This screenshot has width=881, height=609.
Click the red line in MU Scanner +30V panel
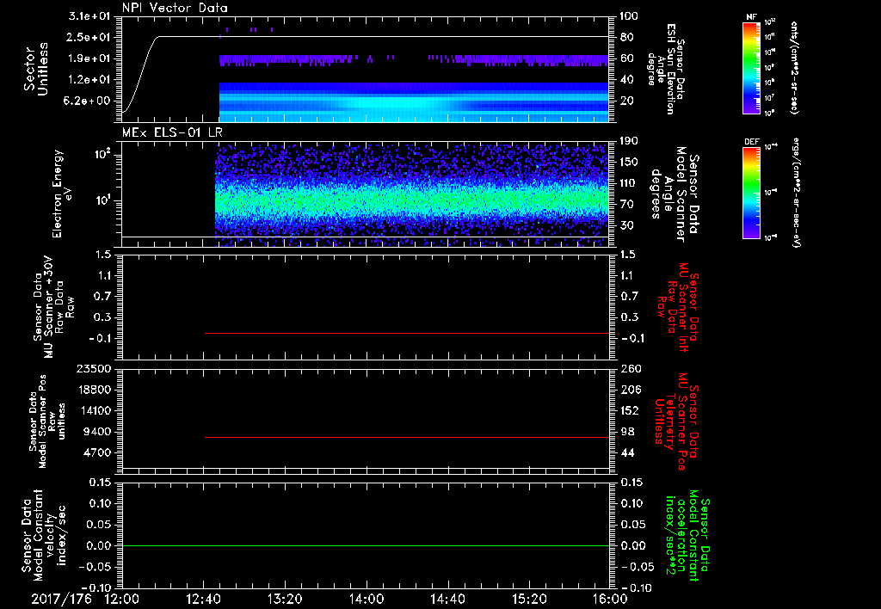pos(407,333)
